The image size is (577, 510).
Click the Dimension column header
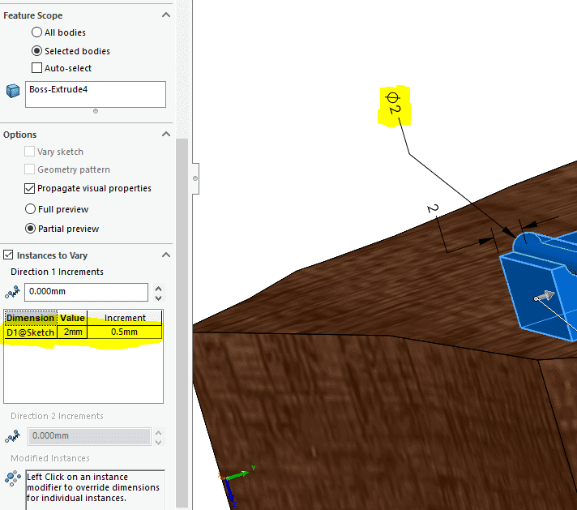tap(31, 318)
